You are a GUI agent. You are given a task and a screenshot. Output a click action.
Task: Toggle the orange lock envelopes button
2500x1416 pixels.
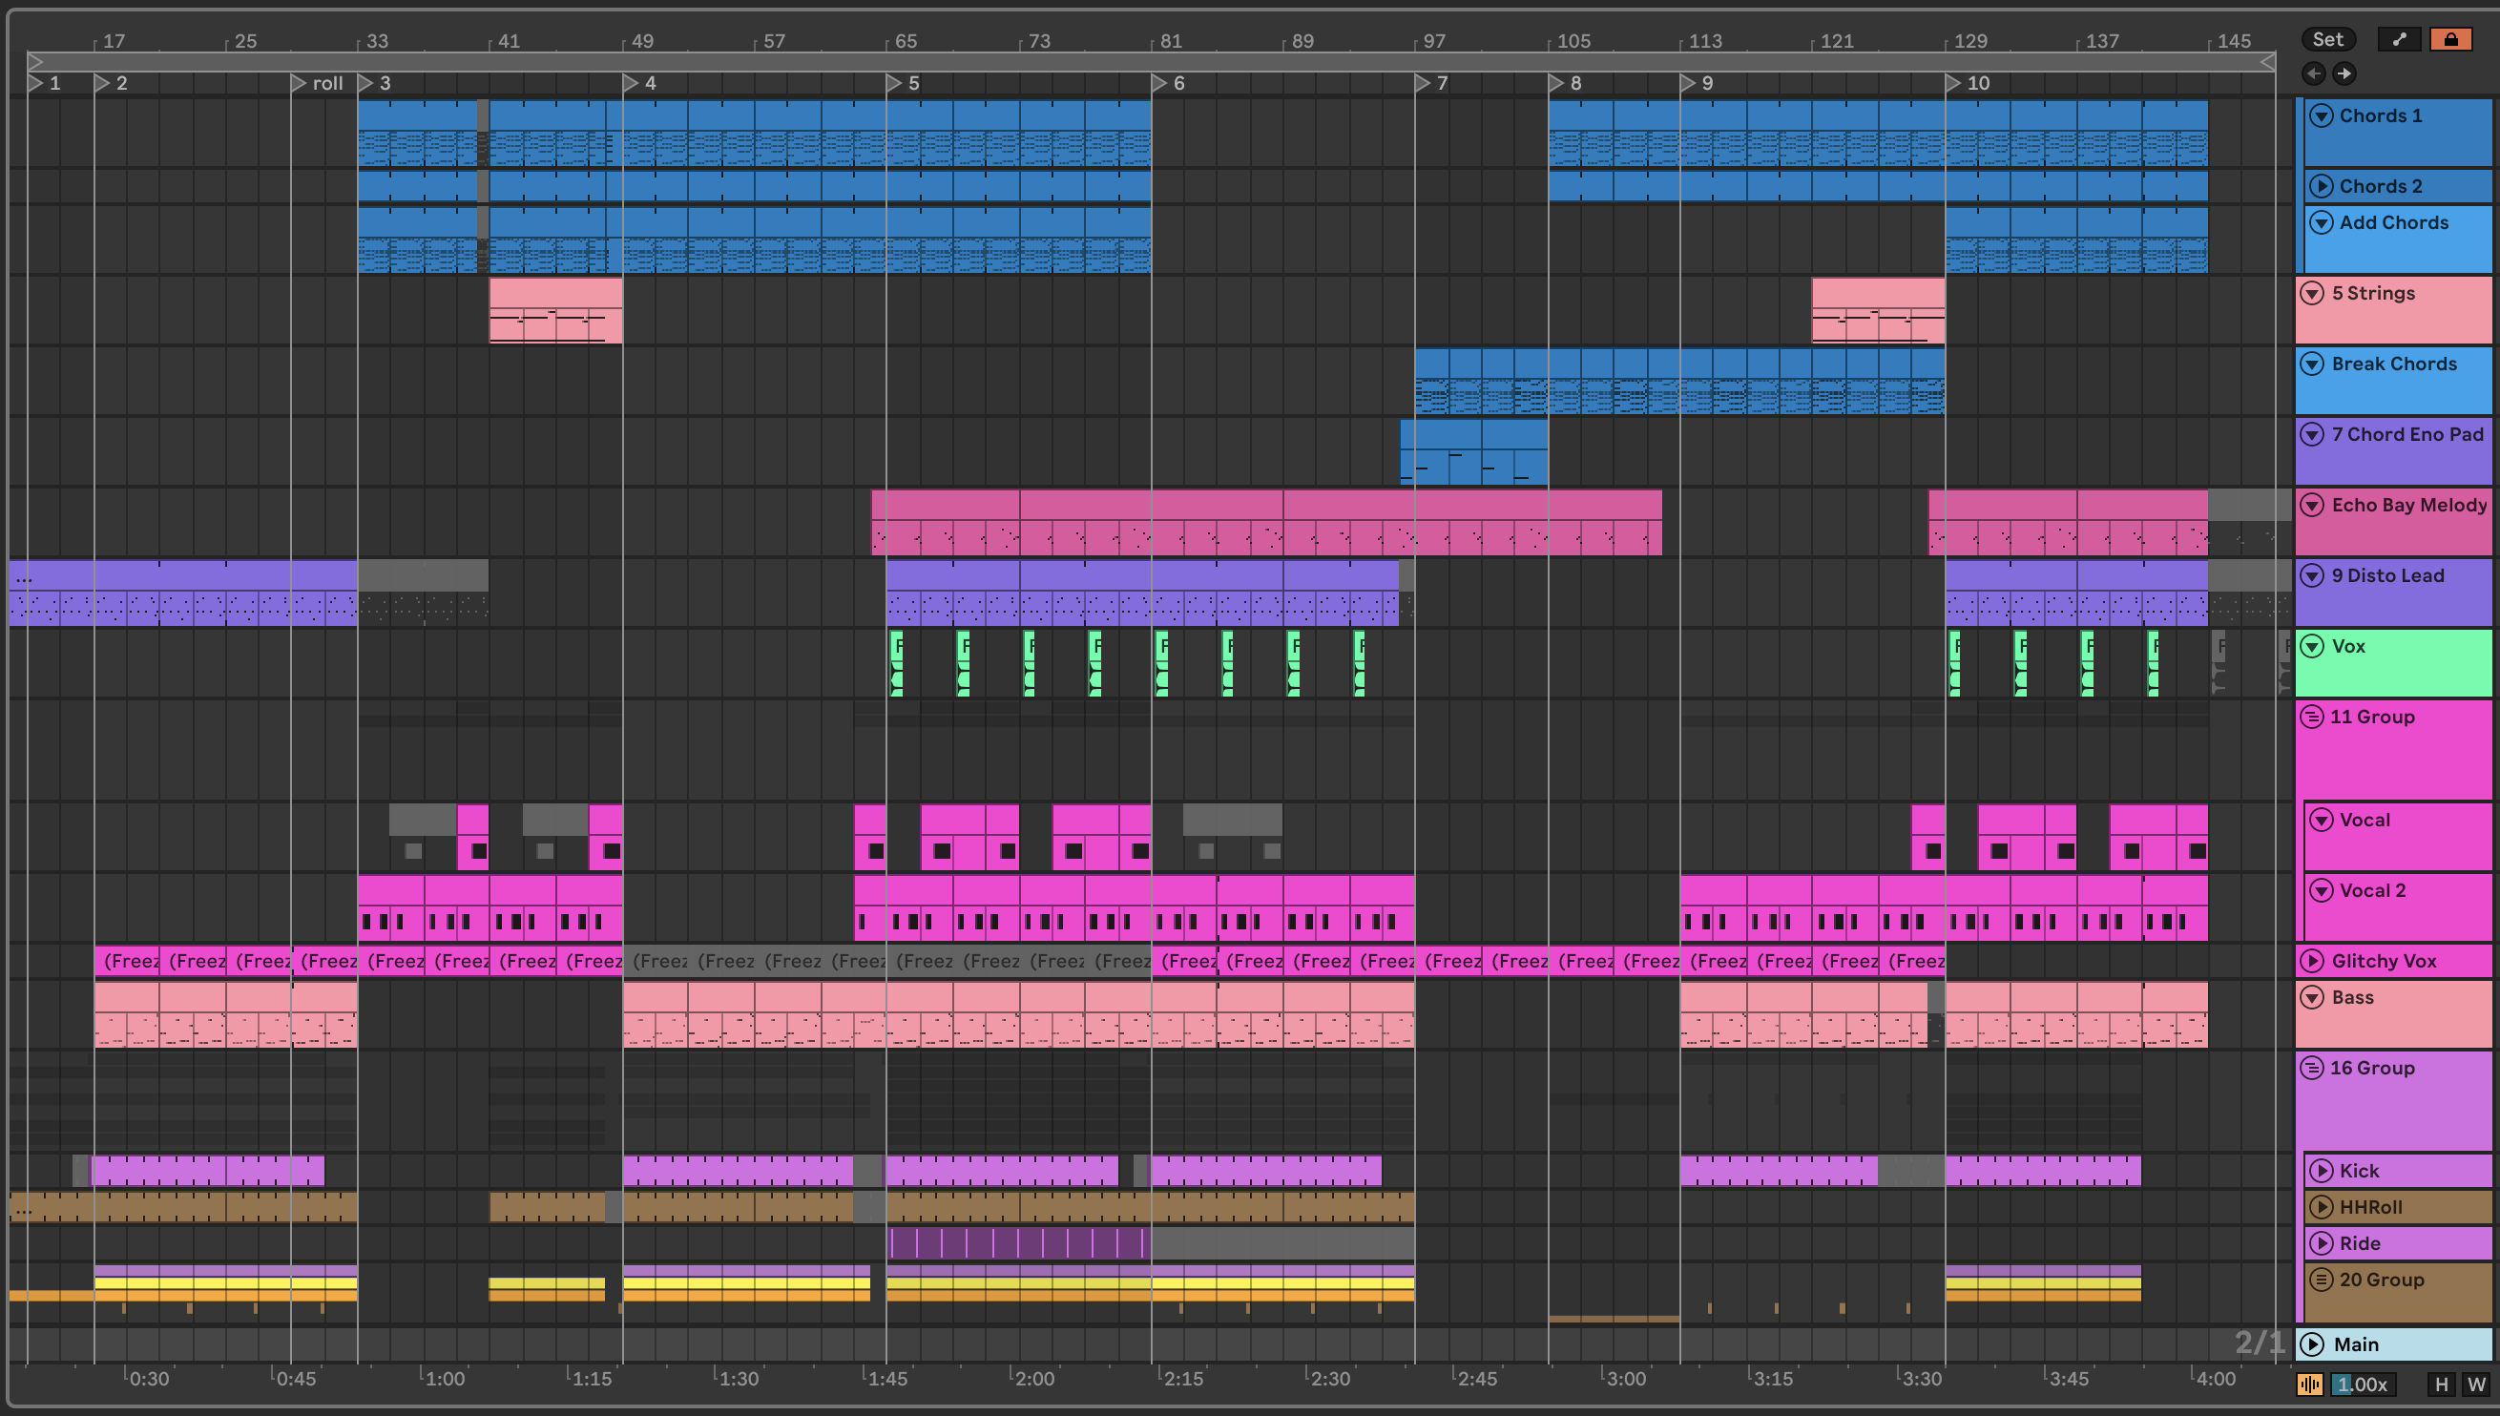coord(2450,39)
